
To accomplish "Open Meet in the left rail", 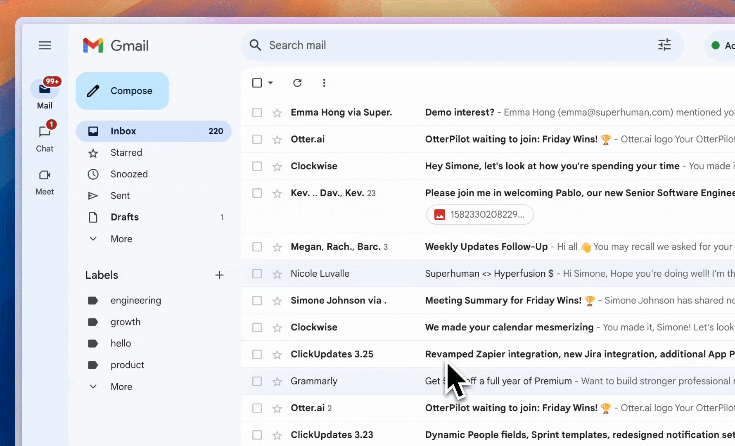I will (x=45, y=182).
